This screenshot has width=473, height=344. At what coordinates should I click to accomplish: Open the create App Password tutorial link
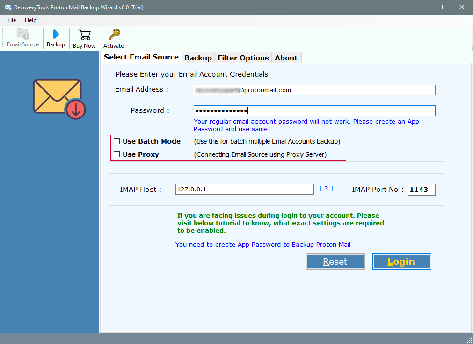click(x=263, y=244)
